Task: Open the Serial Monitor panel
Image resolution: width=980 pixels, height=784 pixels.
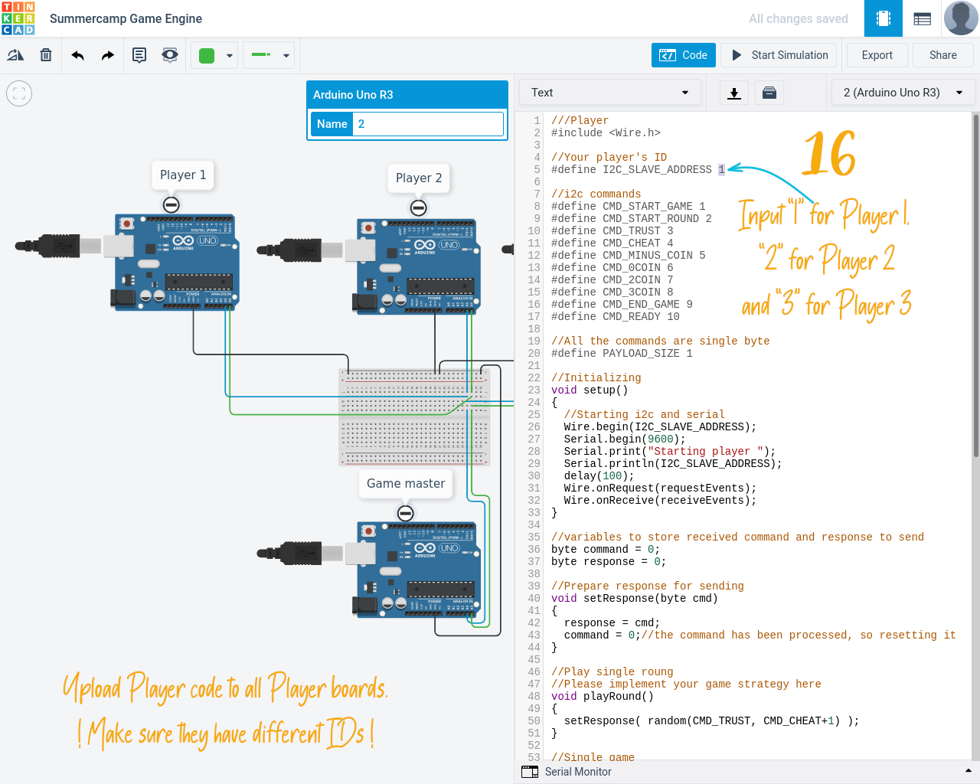Action: (x=578, y=772)
